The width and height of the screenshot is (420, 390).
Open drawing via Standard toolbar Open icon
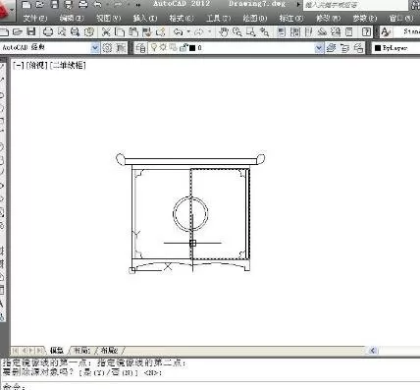pos(17,31)
